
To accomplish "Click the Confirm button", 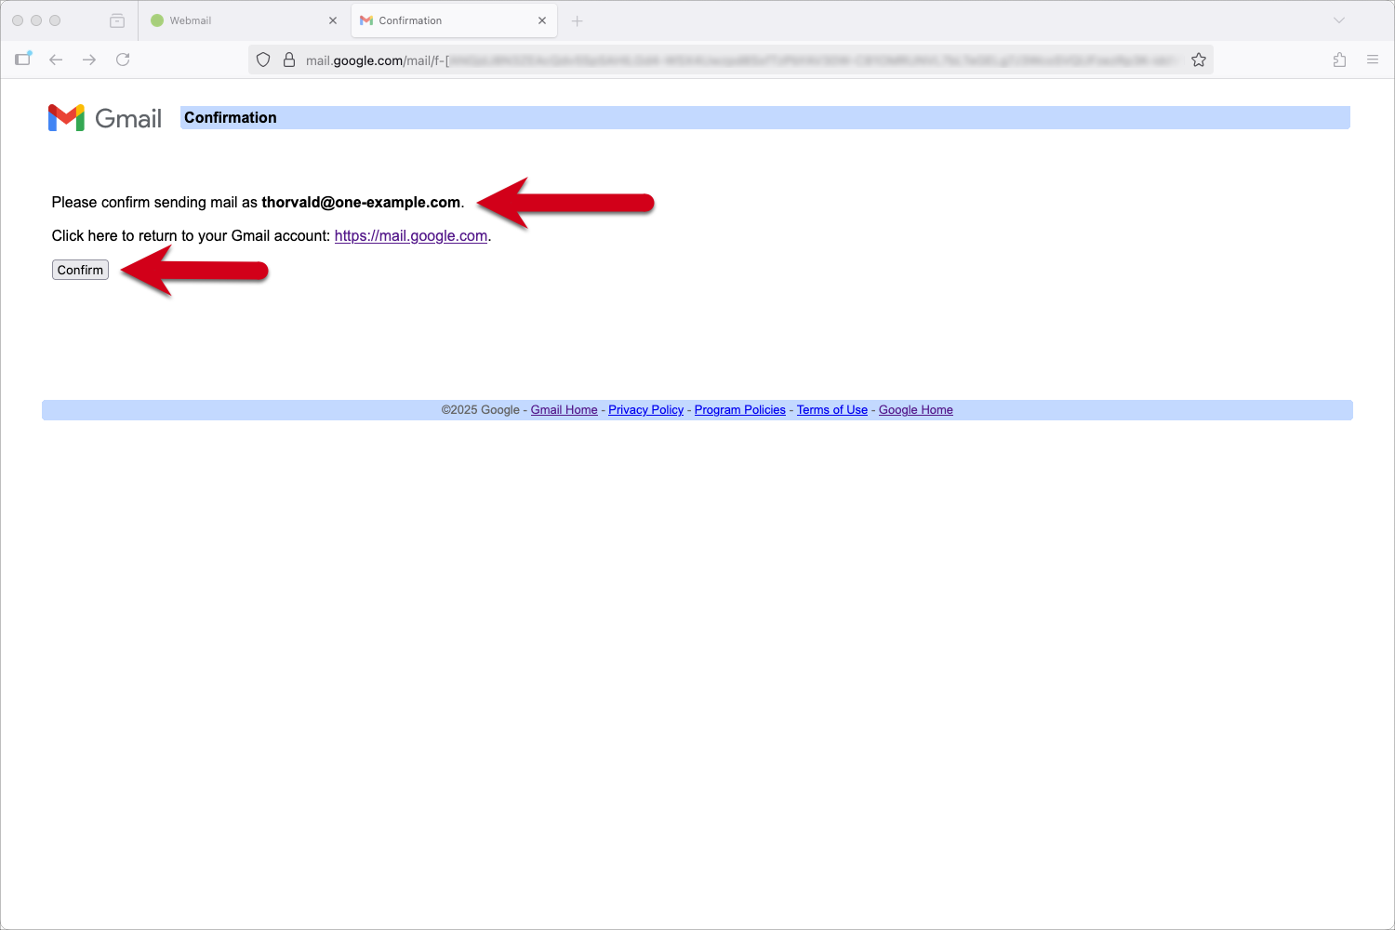I will click(80, 270).
